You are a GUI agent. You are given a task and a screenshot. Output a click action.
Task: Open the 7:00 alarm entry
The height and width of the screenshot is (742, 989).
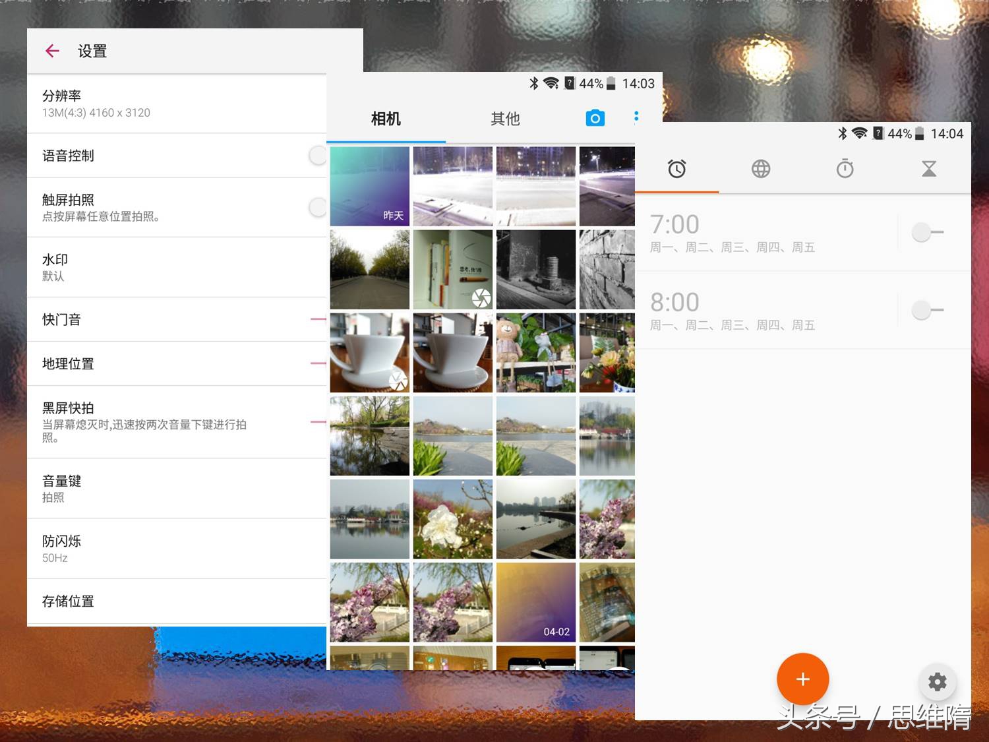[765, 232]
